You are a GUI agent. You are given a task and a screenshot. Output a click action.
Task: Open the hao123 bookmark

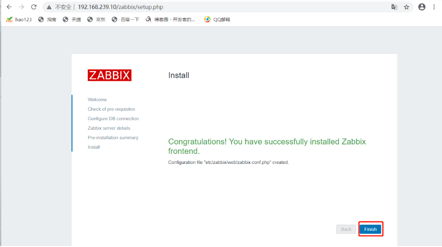pyautogui.click(x=19, y=19)
